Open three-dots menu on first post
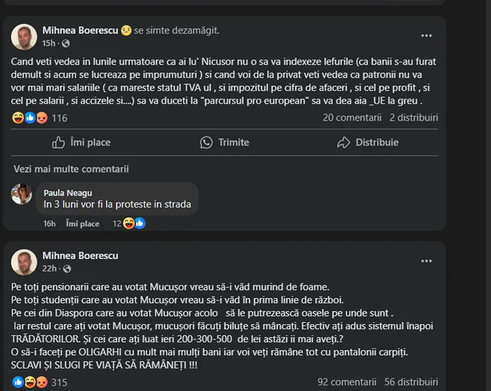Image resolution: width=491 pixels, height=391 pixels. coord(426,36)
